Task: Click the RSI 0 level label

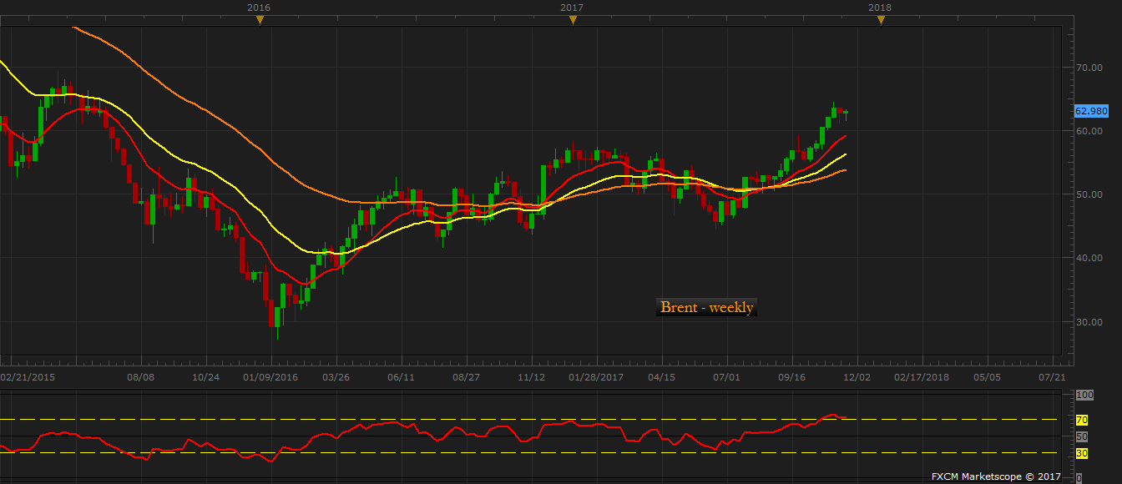Action: pos(1079,478)
